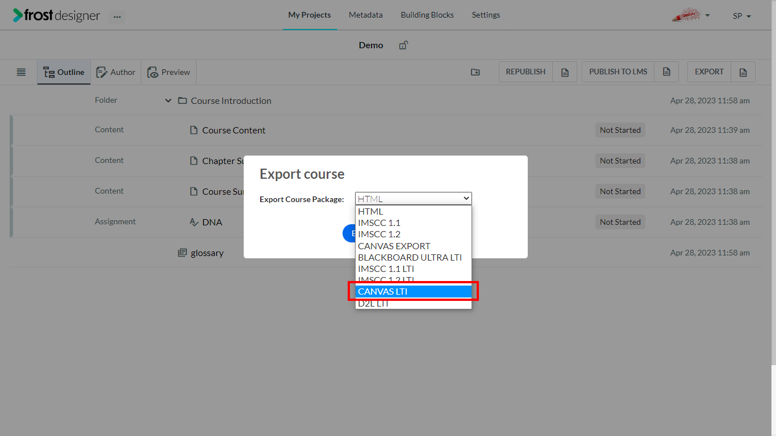Click the Demo project title

coord(371,45)
